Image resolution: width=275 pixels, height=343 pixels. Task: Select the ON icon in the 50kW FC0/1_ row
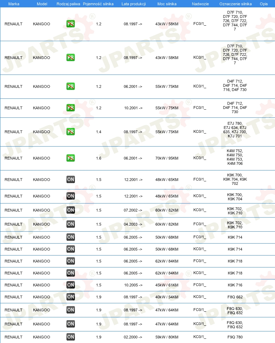[70, 237]
